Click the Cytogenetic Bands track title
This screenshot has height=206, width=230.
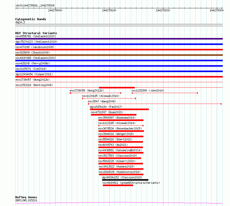pos(31,19)
